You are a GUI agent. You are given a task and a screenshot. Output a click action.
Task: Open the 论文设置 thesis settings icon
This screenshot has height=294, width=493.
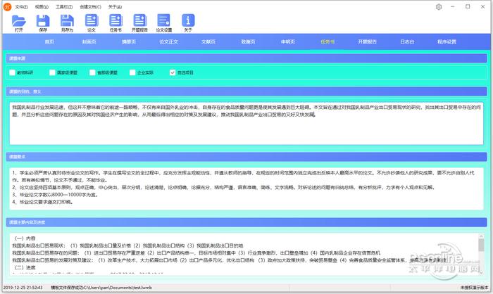(164, 20)
